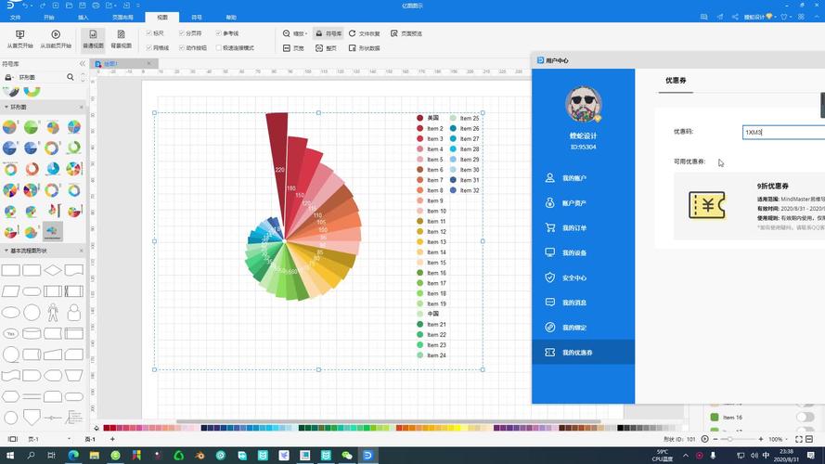Add a new page with plus button
The image size is (825, 464).
coord(112,439)
